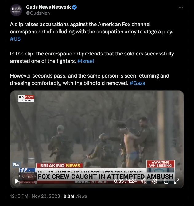Image resolution: width=194 pixels, height=206 pixels.
Task: Click the blue verified badge
Action: click(75, 7)
